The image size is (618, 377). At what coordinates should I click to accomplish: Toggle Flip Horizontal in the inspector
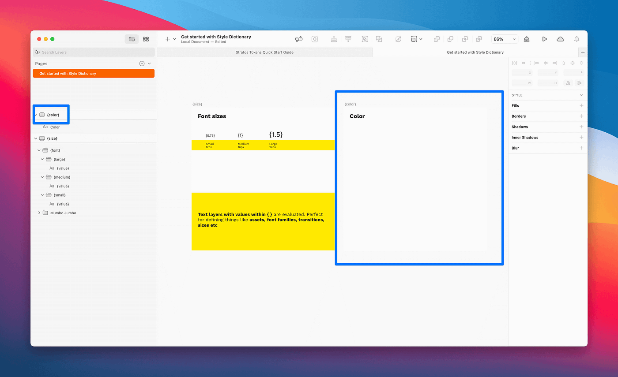point(568,83)
